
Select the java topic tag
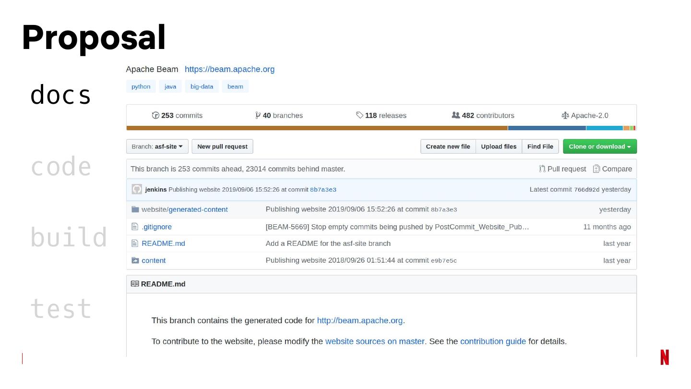170,86
